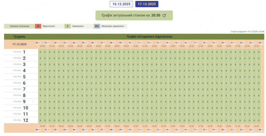Click the 'Графік погодинних відключень' table header
Viewport: 266px width, 136px height.
coord(149,36)
